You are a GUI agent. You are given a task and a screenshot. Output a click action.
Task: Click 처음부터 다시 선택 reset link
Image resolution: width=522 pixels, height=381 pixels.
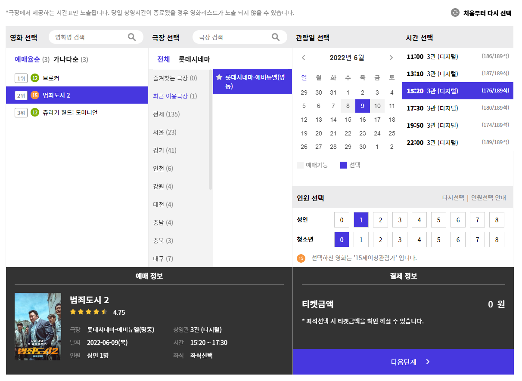[x=487, y=13]
